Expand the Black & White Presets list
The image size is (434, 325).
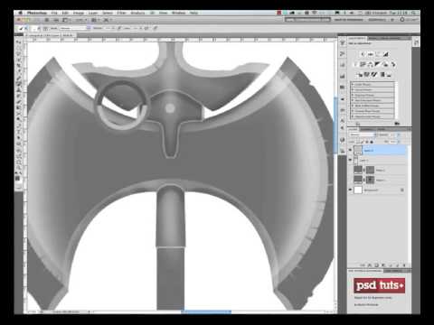pos(353,106)
